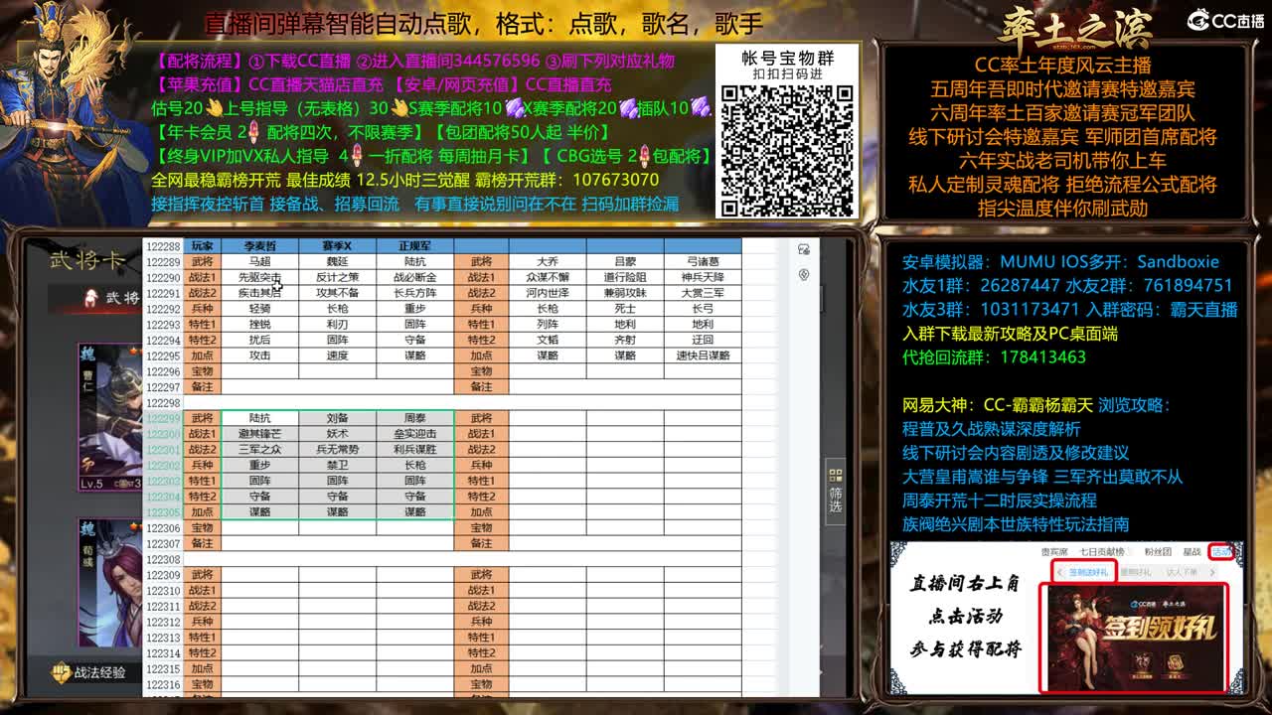Click the 族阀绝兴剧本世族特性玩法指南 title
The width and height of the screenshot is (1272, 715).
[x=1015, y=524]
